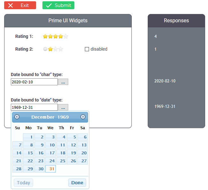Click the Done button in calendar
Image resolution: width=208 pixels, height=190 pixels.
tap(77, 183)
